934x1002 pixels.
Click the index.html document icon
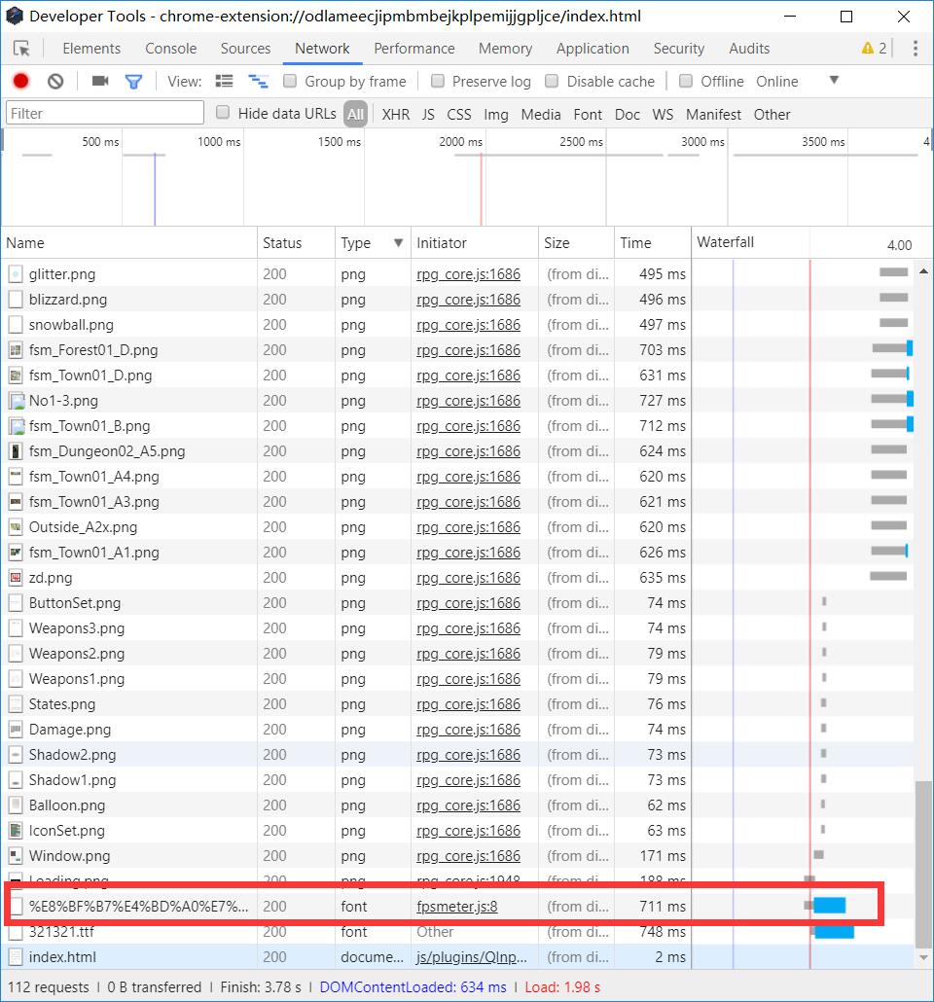pyautogui.click(x=16, y=957)
